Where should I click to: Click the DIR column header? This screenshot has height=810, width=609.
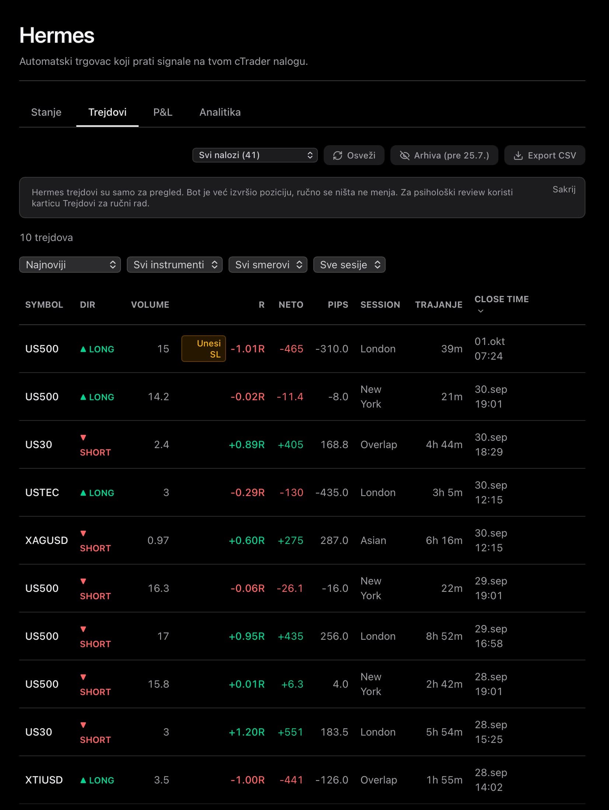(x=87, y=305)
